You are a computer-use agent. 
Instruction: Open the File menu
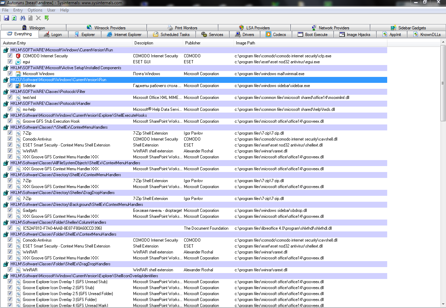pos(5,10)
